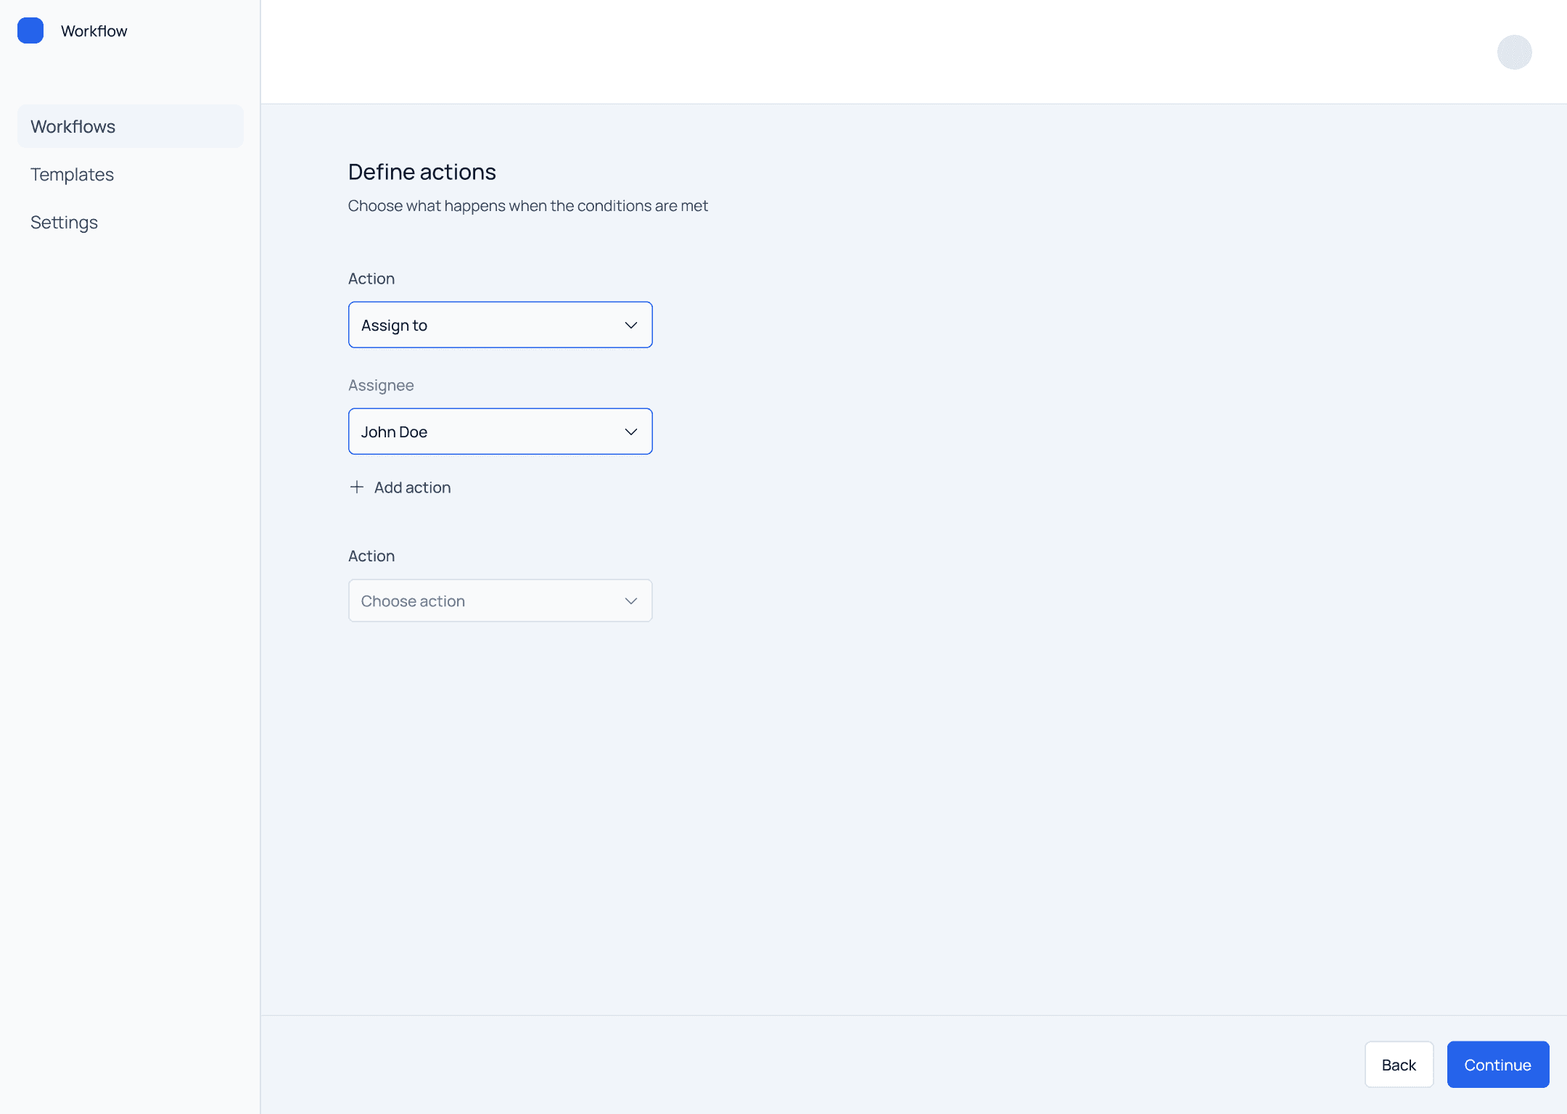Click the plus icon beside Add action
The height and width of the screenshot is (1114, 1567).
coord(356,487)
